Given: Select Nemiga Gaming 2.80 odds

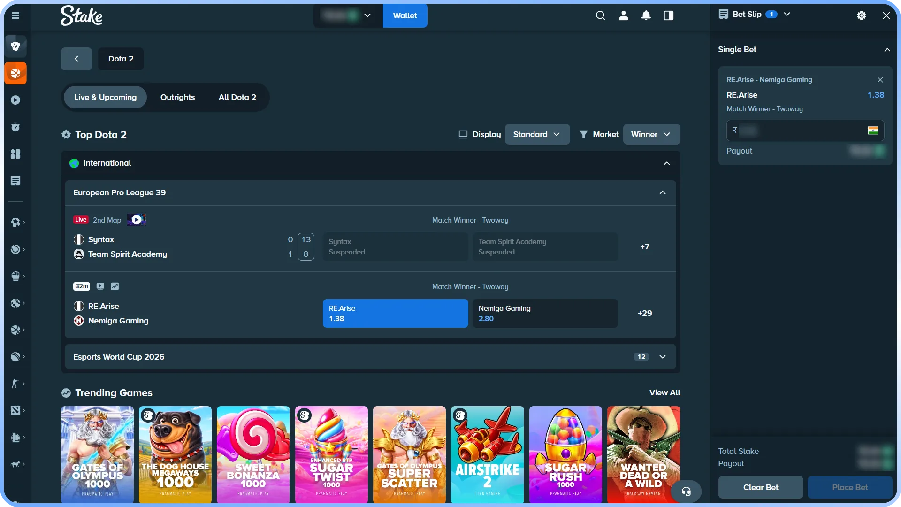Looking at the screenshot, I should point(545,313).
